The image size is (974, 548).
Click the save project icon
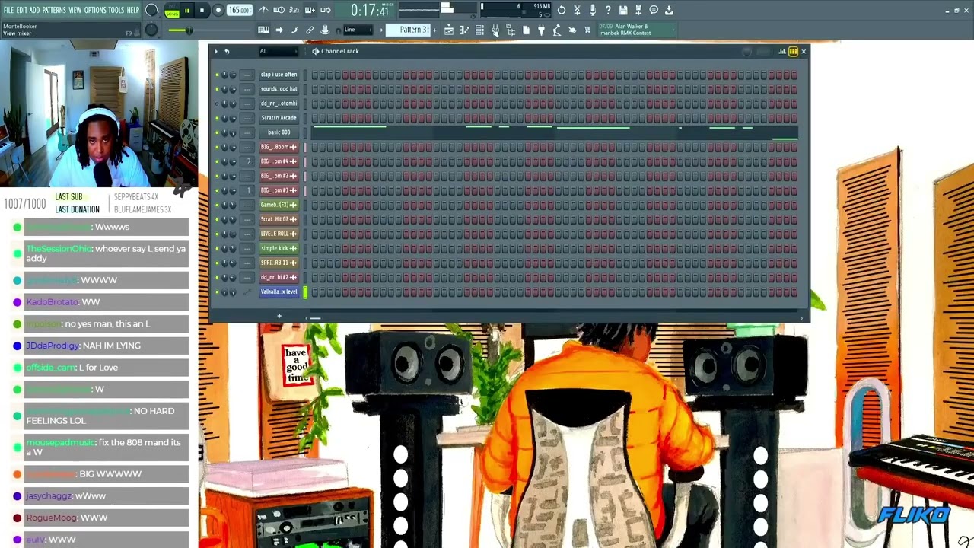point(623,11)
